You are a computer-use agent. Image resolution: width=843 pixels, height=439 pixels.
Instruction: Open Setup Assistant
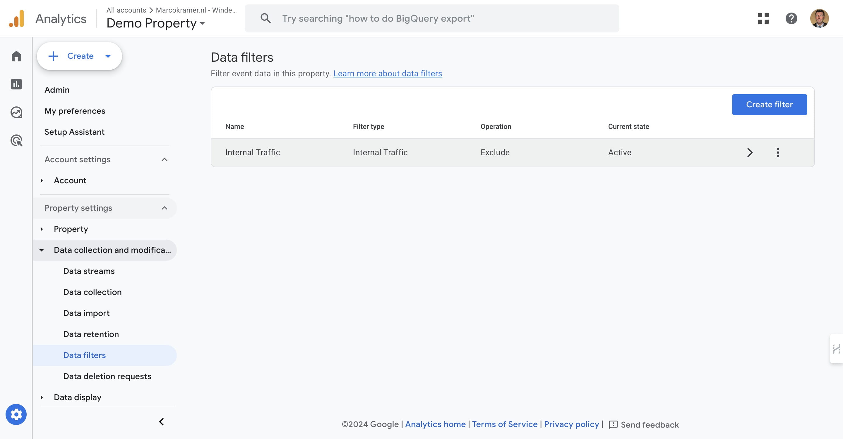[x=74, y=132]
